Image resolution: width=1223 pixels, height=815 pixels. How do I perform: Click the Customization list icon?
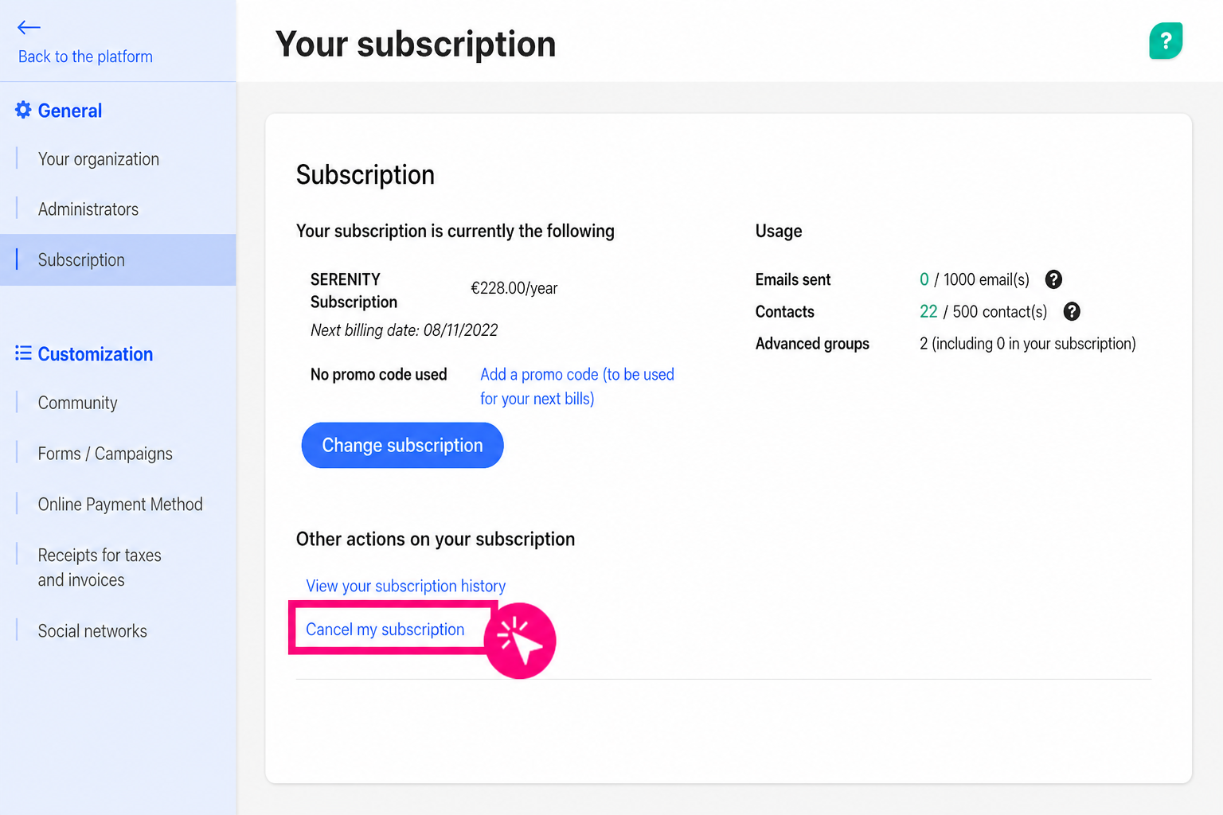pyautogui.click(x=23, y=353)
